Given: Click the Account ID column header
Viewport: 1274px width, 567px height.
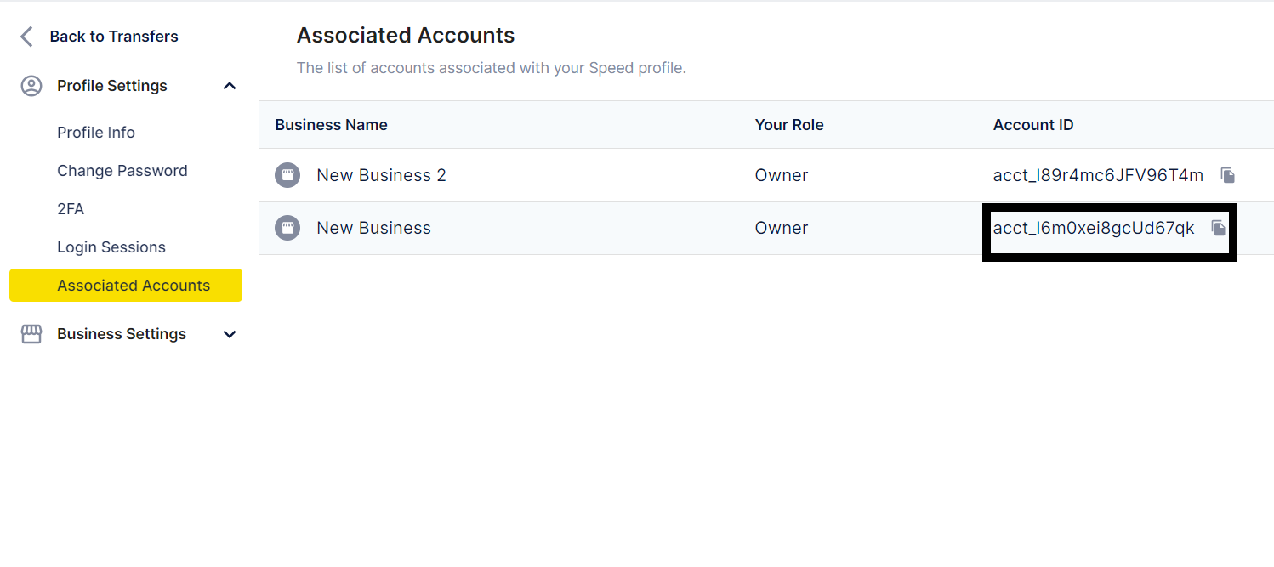Looking at the screenshot, I should [x=1033, y=125].
